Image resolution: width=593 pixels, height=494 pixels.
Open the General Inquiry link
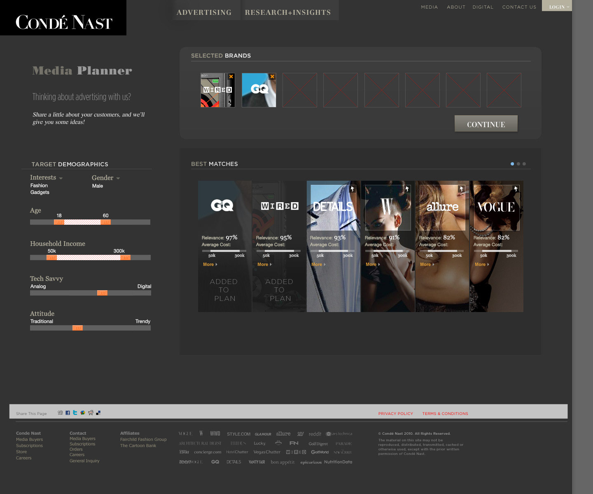tap(84, 461)
